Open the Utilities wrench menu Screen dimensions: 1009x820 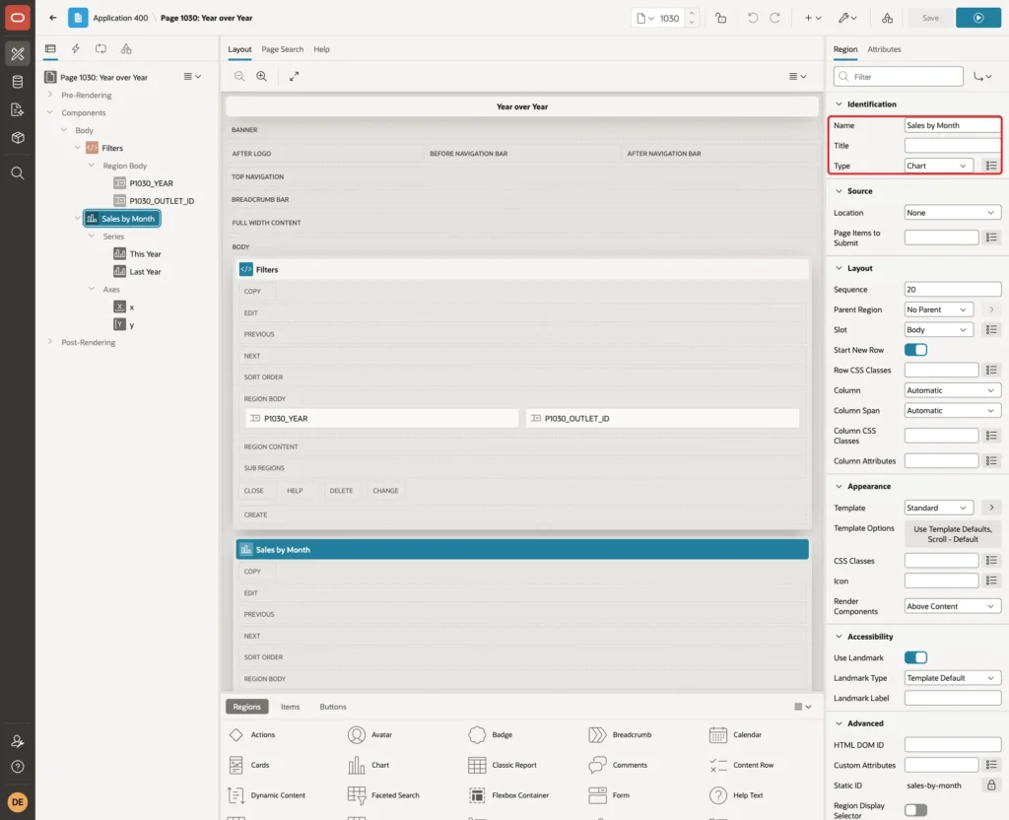pos(847,18)
